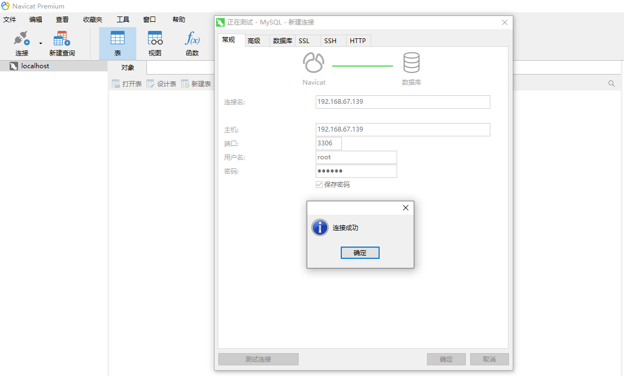The height and width of the screenshot is (376, 624).
Task: Switch to the SSL tab
Action: pyautogui.click(x=308, y=40)
